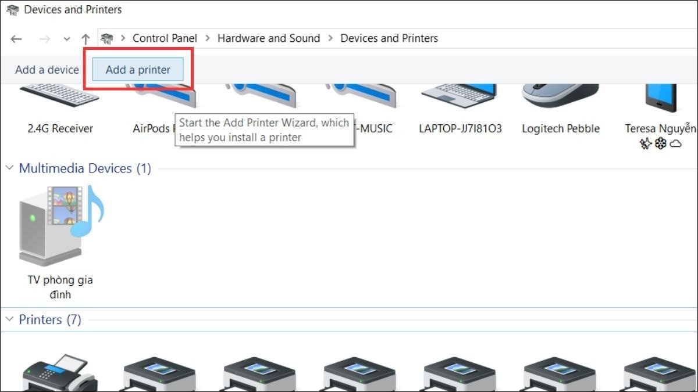Click the Add a device button
The height and width of the screenshot is (392, 698).
47,69
